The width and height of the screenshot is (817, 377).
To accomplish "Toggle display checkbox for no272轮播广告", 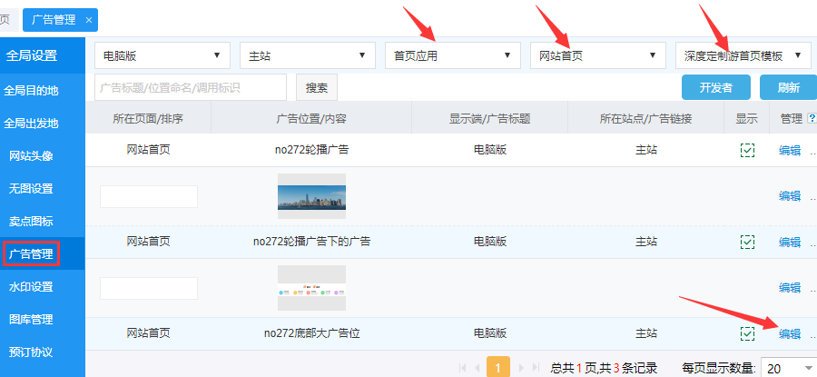I will [x=747, y=151].
